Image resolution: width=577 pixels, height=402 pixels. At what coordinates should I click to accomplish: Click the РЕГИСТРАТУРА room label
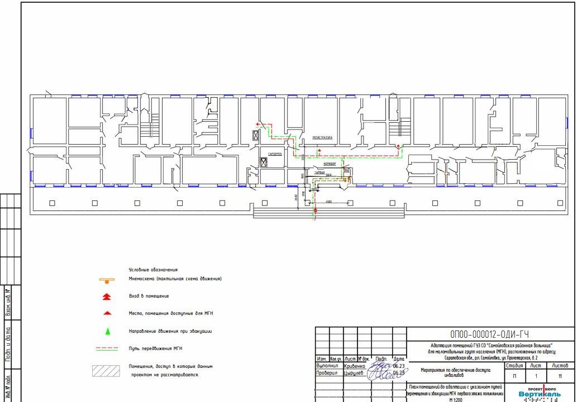[322, 137]
